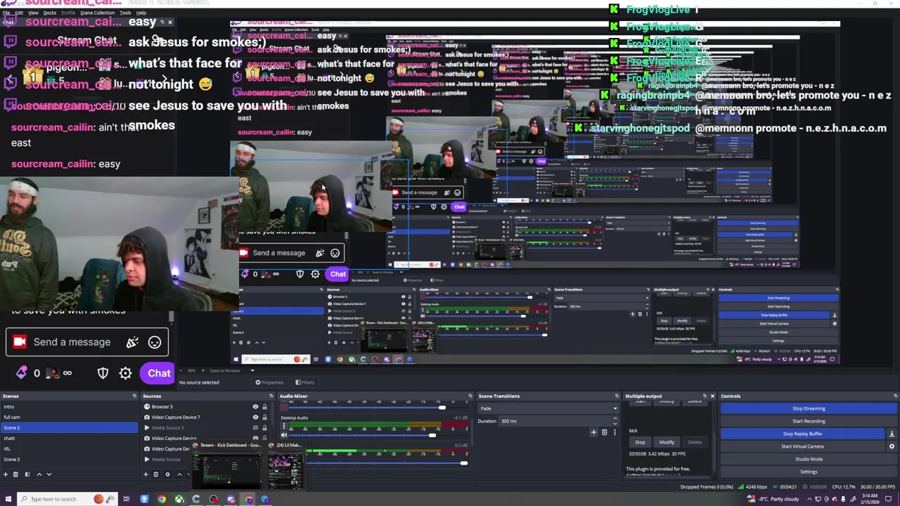Mute the Desktop Audio speaker icon
Screen dimensions: 900x506
click(284, 435)
